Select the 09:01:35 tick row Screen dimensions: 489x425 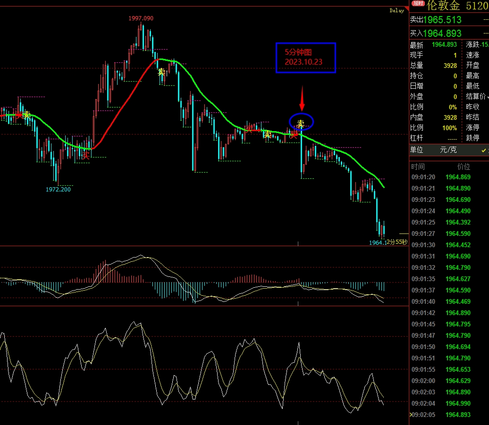point(449,279)
